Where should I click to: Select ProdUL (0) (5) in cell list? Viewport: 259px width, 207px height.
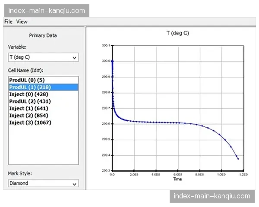click(26, 80)
